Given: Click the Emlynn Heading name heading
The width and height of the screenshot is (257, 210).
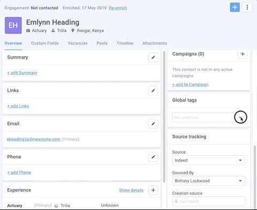Looking at the screenshot, I should 52,23.
